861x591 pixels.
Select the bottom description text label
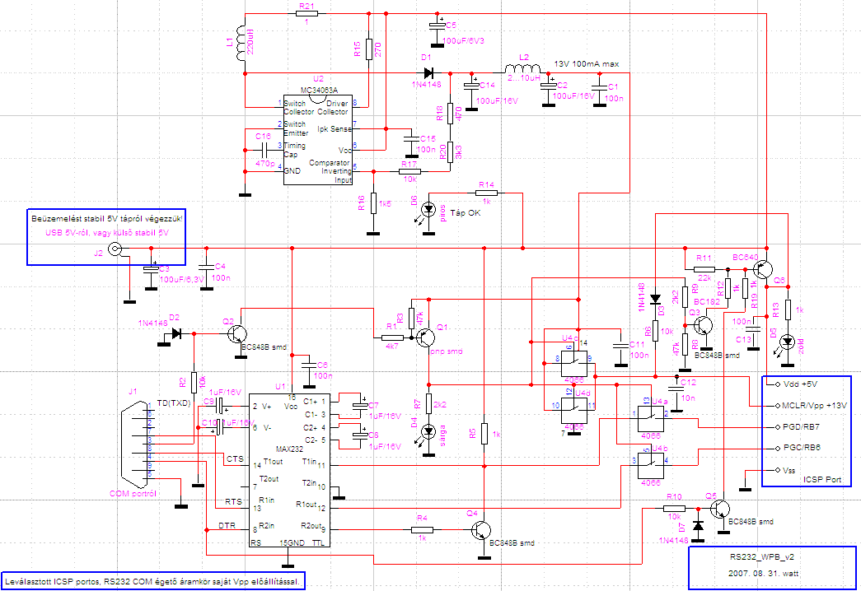coord(154,581)
